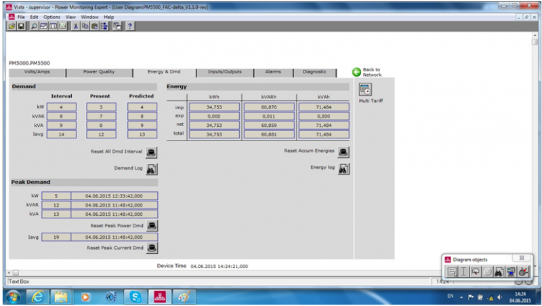Open the View menu
The width and height of the screenshot is (542, 306).
[x=70, y=17]
